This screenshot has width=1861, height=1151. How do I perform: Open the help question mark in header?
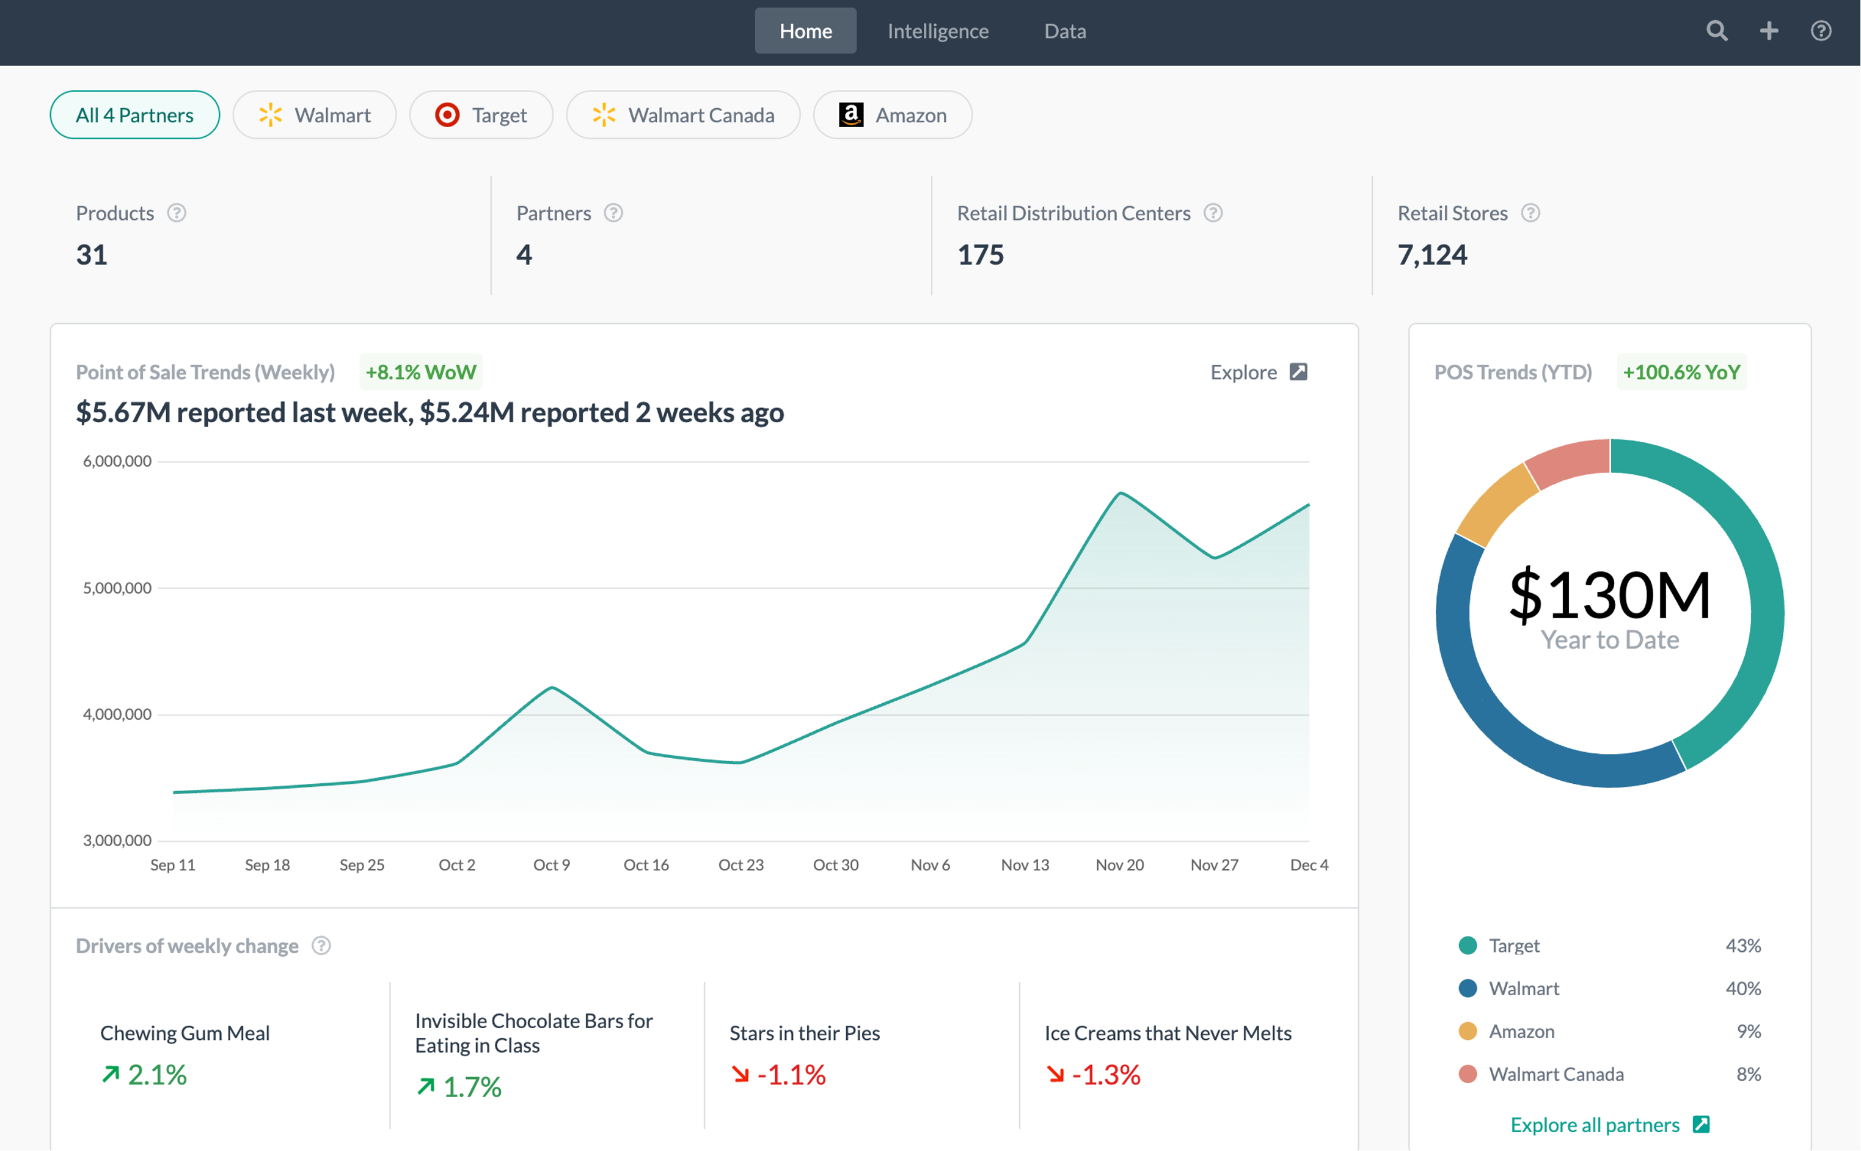pyautogui.click(x=1821, y=31)
